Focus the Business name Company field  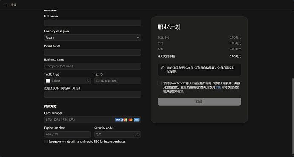click(x=92, y=66)
